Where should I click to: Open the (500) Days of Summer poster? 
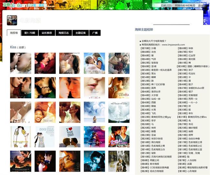(45, 137)
